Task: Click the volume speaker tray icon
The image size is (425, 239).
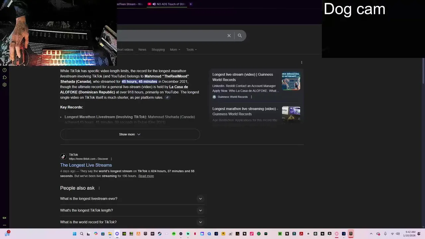Action: [398, 234]
